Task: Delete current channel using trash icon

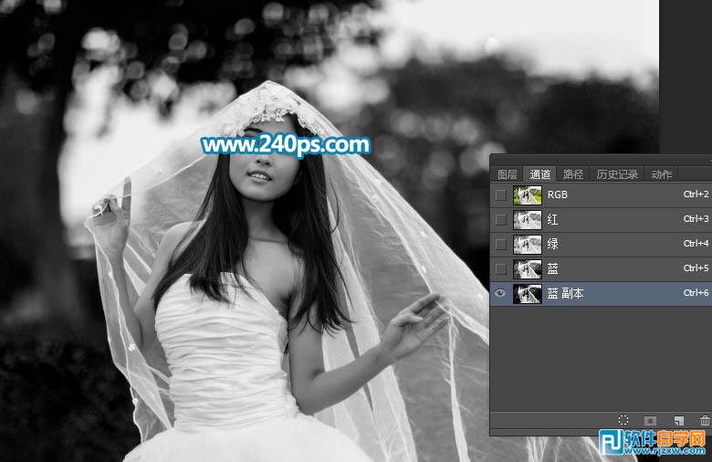Action: pyautogui.click(x=704, y=420)
